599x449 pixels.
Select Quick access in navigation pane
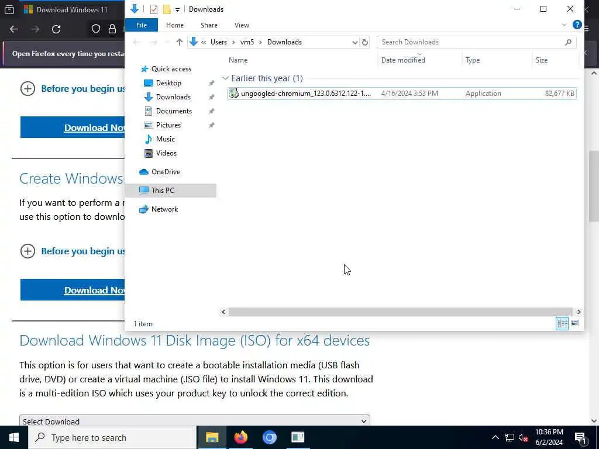tap(171, 69)
